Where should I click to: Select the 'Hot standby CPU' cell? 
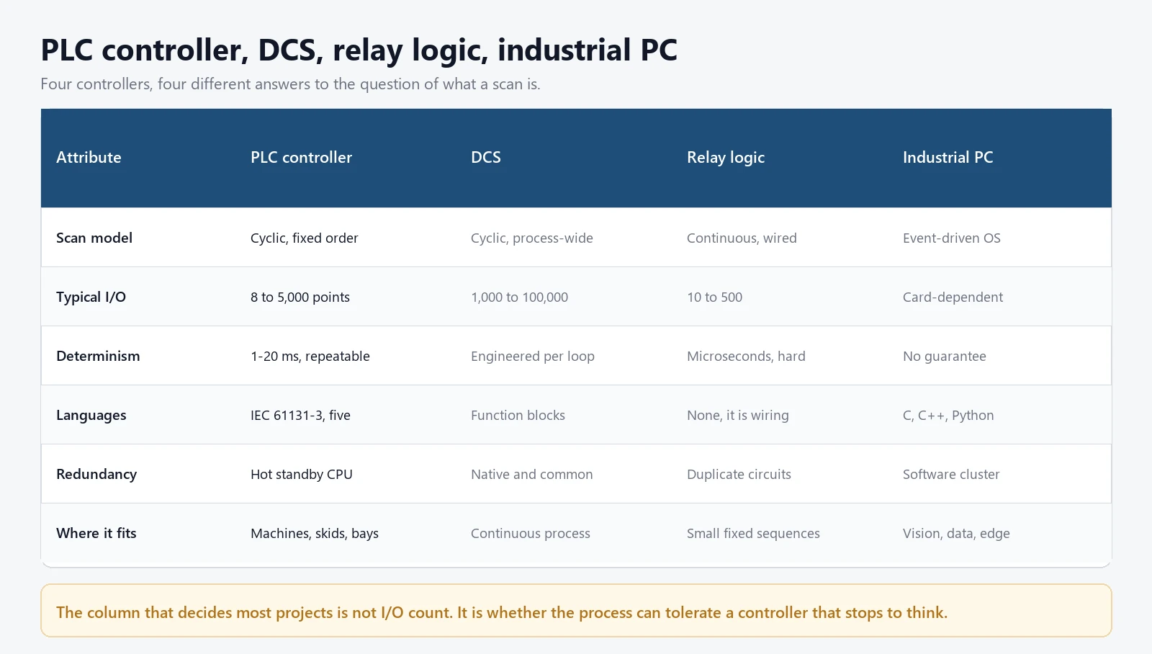pyautogui.click(x=302, y=474)
